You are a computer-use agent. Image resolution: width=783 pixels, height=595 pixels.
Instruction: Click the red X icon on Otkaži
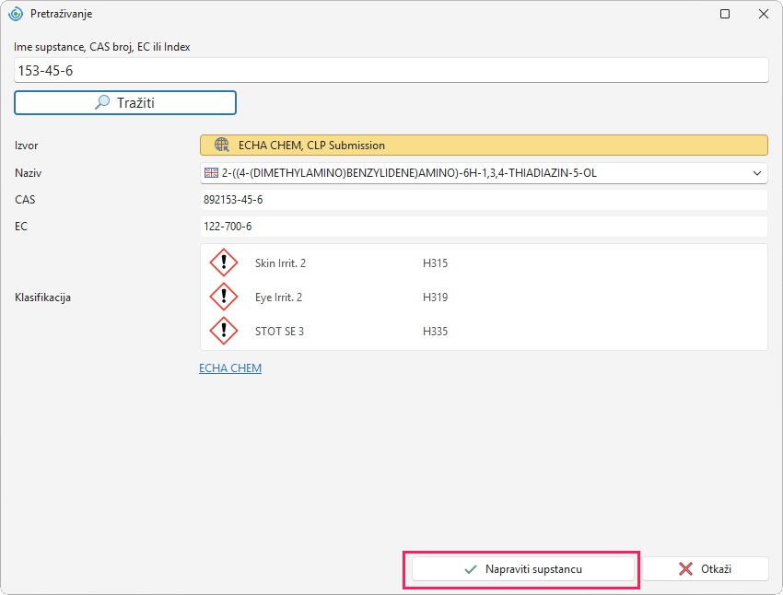click(685, 569)
